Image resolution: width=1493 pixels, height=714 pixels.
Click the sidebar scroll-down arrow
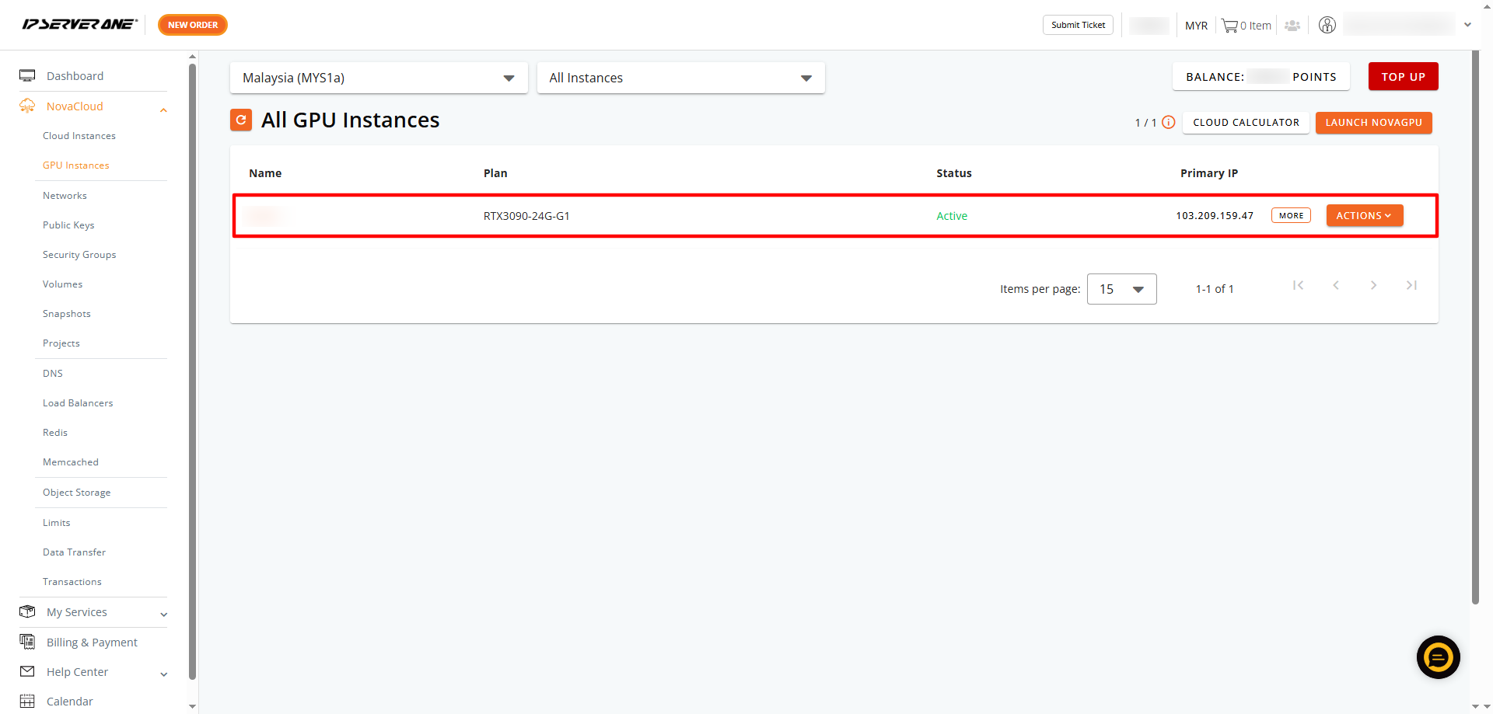coord(192,706)
